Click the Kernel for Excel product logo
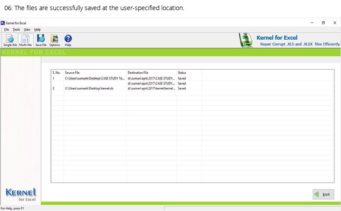The height and width of the screenshot is (211, 341). [246, 40]
